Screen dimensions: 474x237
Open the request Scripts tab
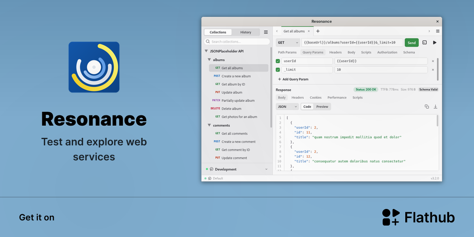point(366,52)
